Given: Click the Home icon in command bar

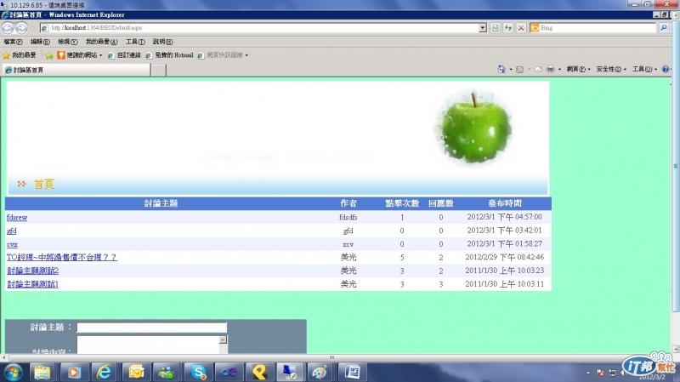Looking at the screenshot, I should click(501, 69).
